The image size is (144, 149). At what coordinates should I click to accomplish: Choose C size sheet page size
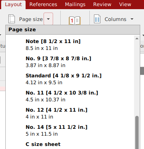(x=70, y=144)
